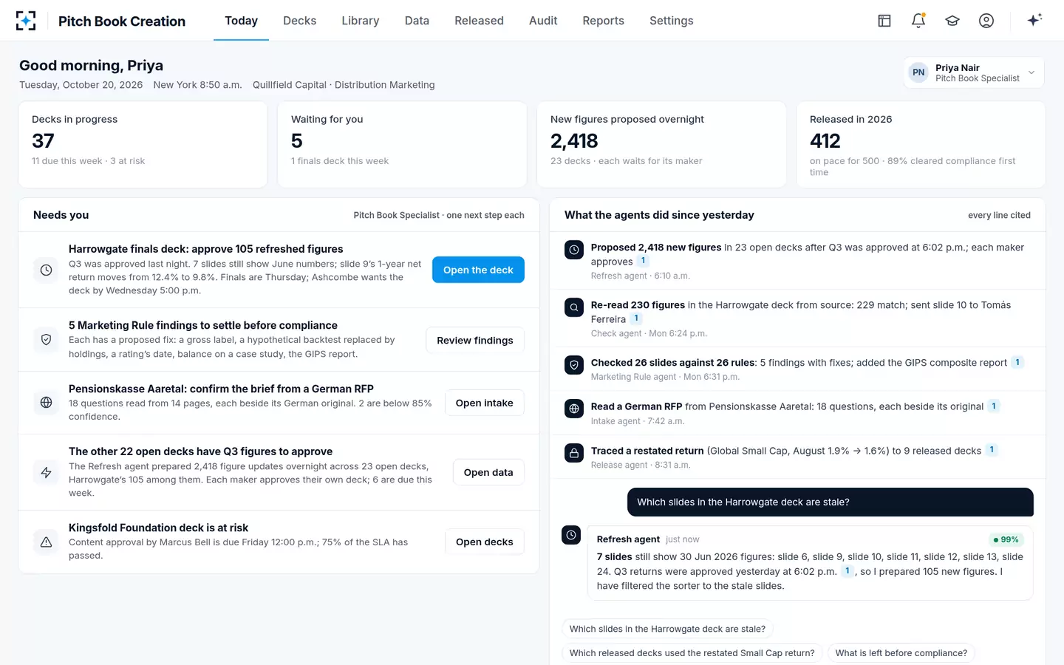Expand the Priya Nair account dropdown
1064x665 pixels.
(974, 72)
